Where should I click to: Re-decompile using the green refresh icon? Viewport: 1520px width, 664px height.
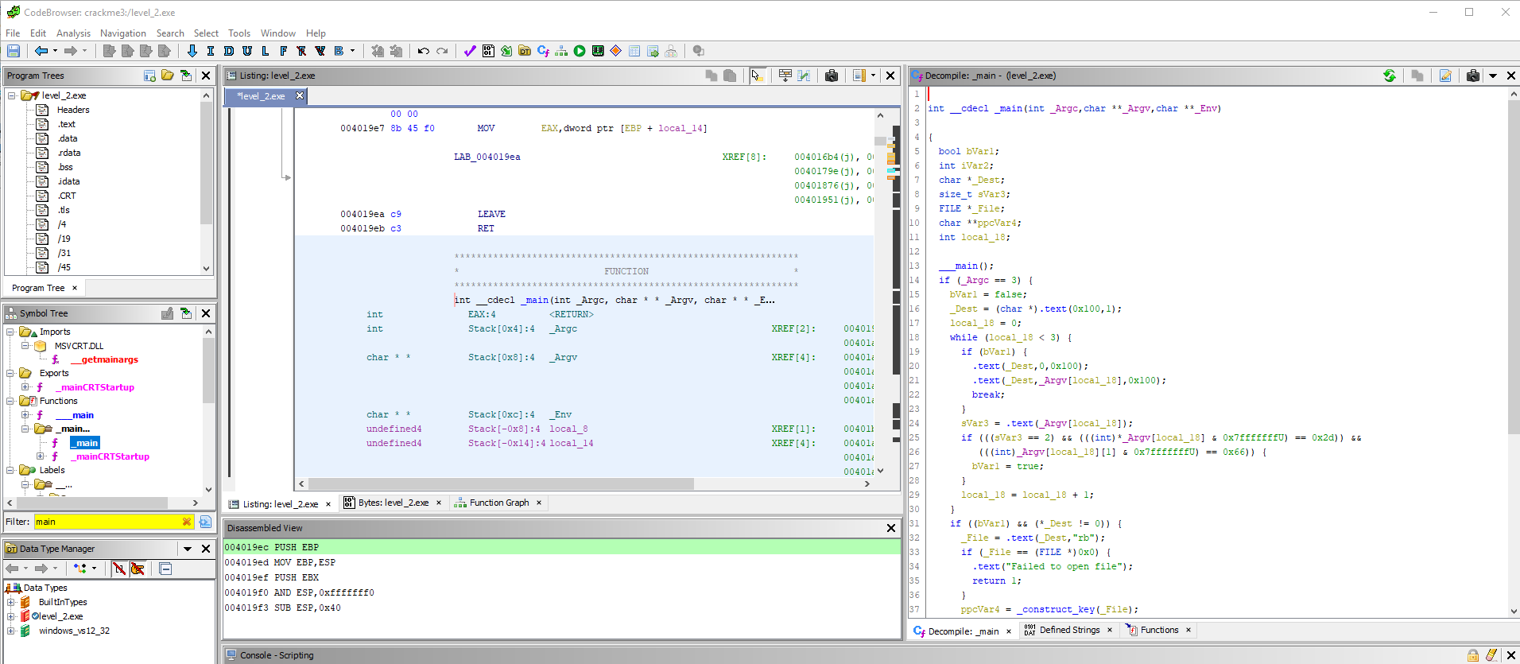(x=1389, y=76)
